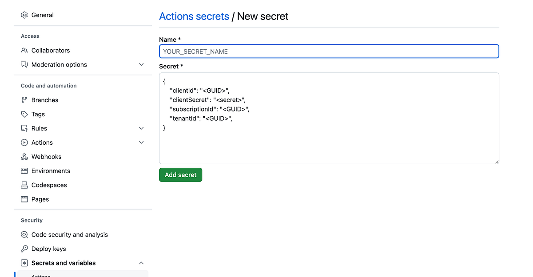The image size is (533, 277).
Task: Expand the Moderation options section
Action: pyautogui.click(x=141, y=64)
